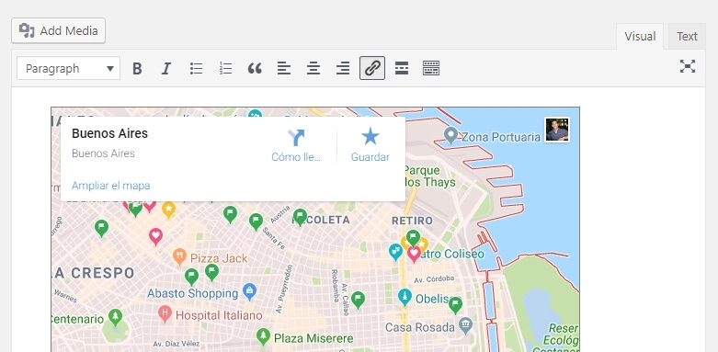Toggle bold formatting
This screenshot has height=352, width=718.
point(137,69)
